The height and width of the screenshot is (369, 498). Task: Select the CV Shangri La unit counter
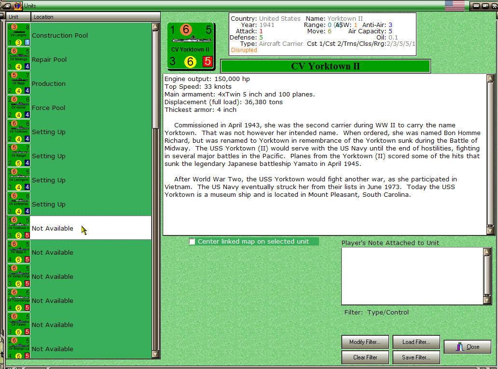[x=18, y=348]
